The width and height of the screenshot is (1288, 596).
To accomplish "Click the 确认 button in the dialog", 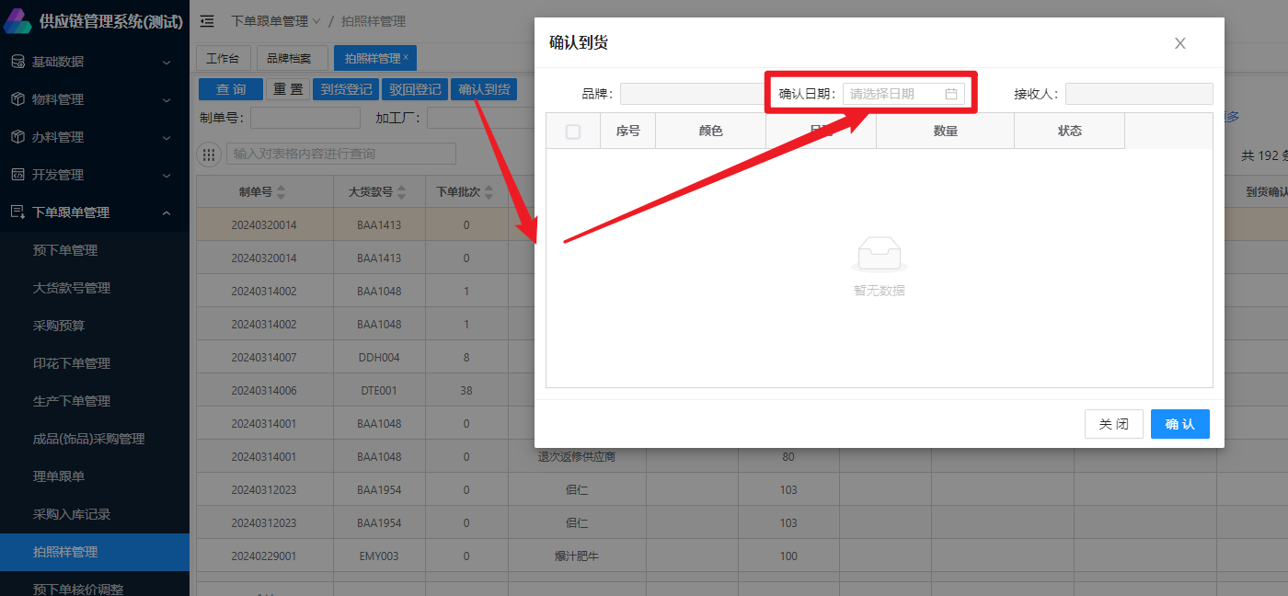I will [x=1179, y=424].
